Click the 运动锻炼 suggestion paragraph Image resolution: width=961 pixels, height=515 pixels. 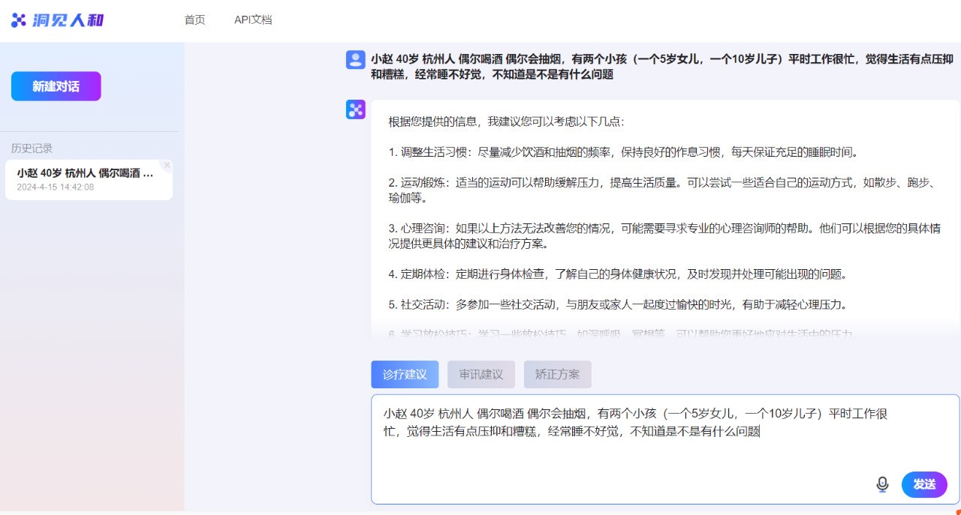pyautogui.click(x=661, y=190)
